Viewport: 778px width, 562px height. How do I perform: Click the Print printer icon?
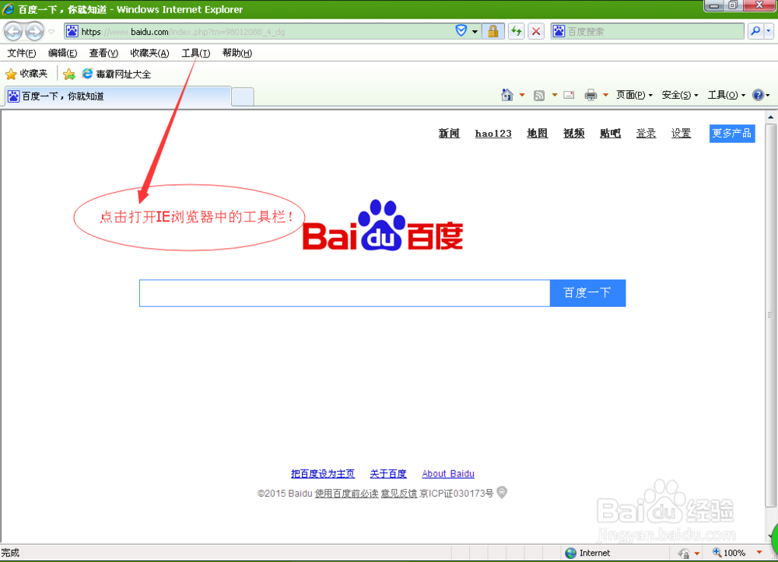[591, 95]
